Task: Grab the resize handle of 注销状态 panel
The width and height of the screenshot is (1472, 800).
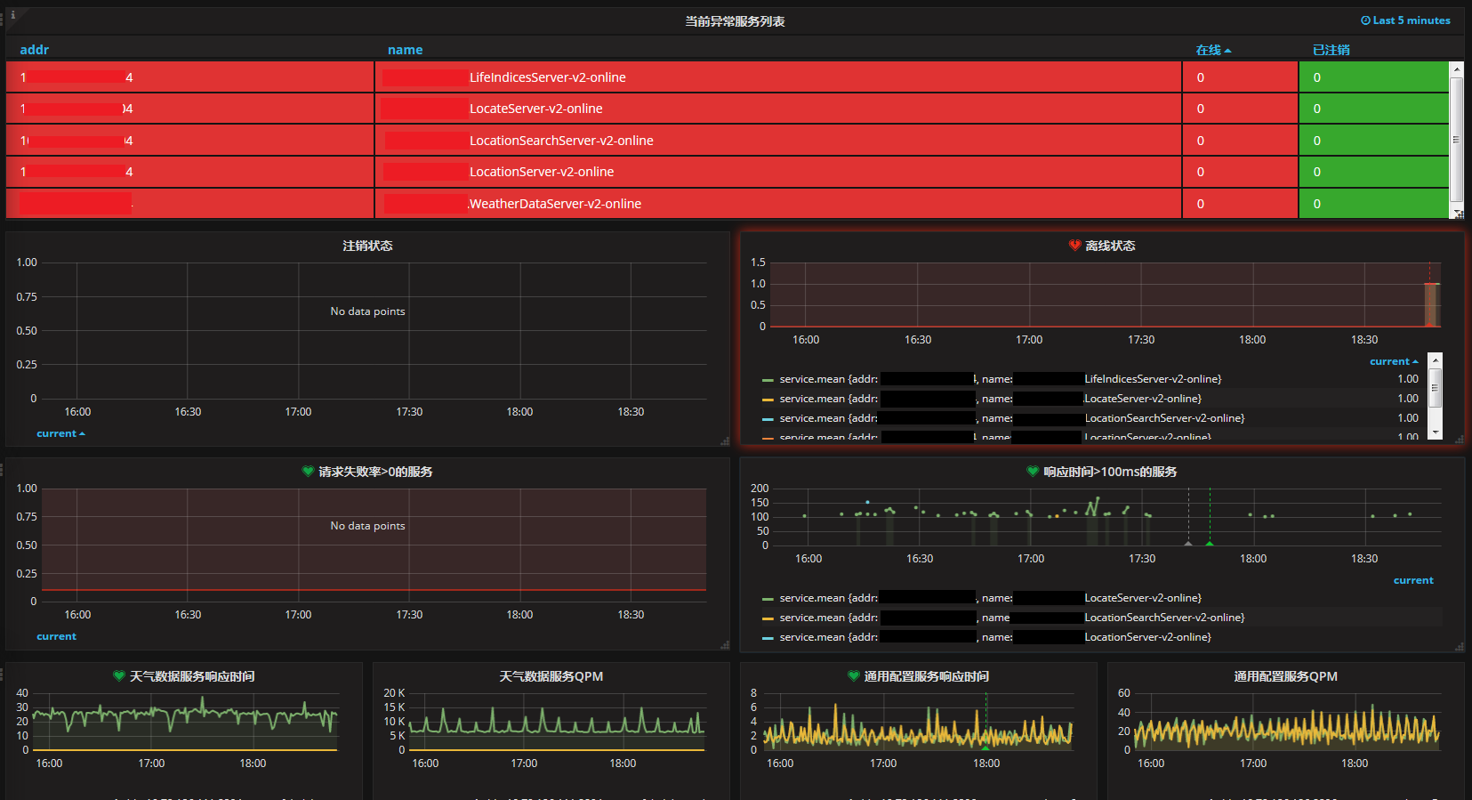Action: click(725, 440)
